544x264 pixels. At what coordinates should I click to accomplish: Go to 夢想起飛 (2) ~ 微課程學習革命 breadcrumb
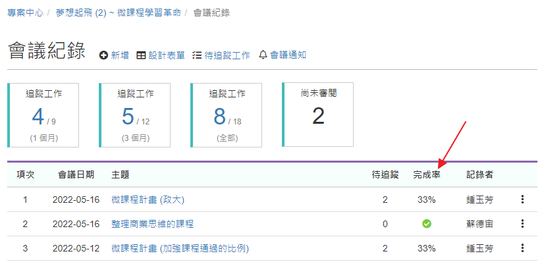pyautogui.click(x=119, y=13)
